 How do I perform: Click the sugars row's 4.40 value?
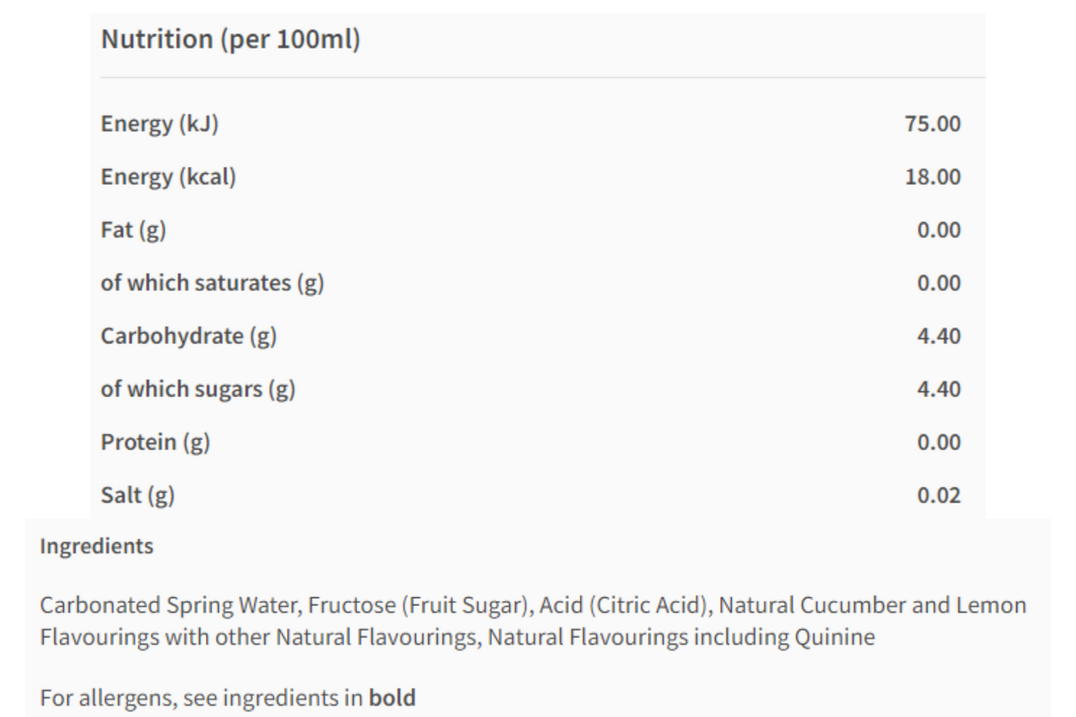938,389
